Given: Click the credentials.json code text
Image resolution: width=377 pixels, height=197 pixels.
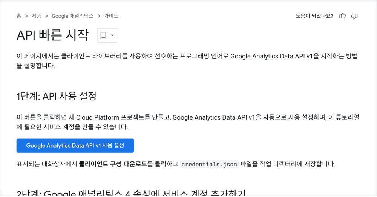Looking at the screenshot, I should [209, 164].
